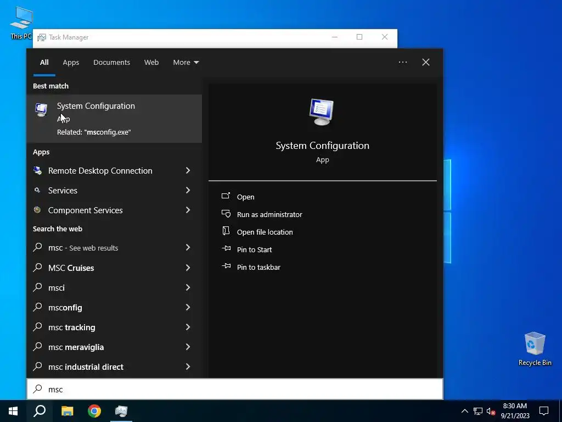
Task: Select the msc industrial direct suggestion text
Action: click(86, 367)
